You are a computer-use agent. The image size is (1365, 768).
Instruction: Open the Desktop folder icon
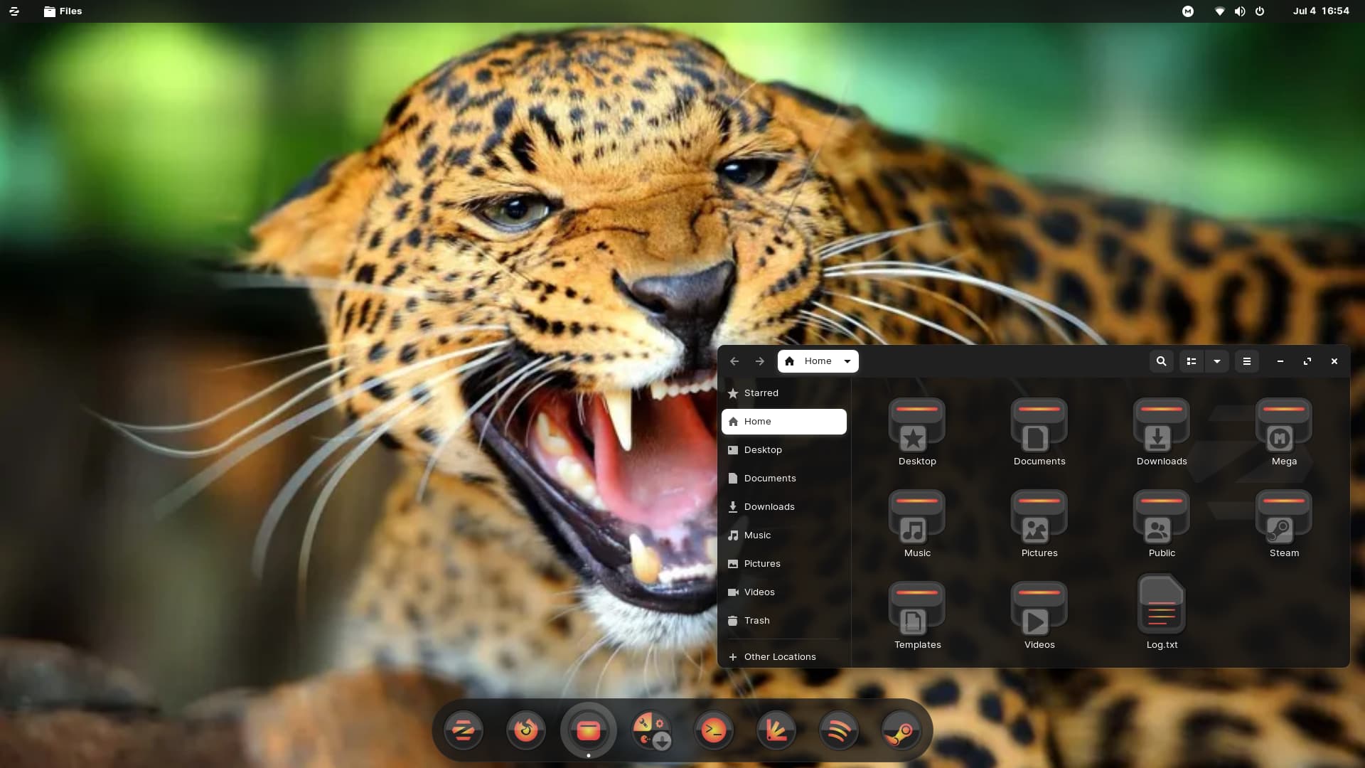coord(917,425)
